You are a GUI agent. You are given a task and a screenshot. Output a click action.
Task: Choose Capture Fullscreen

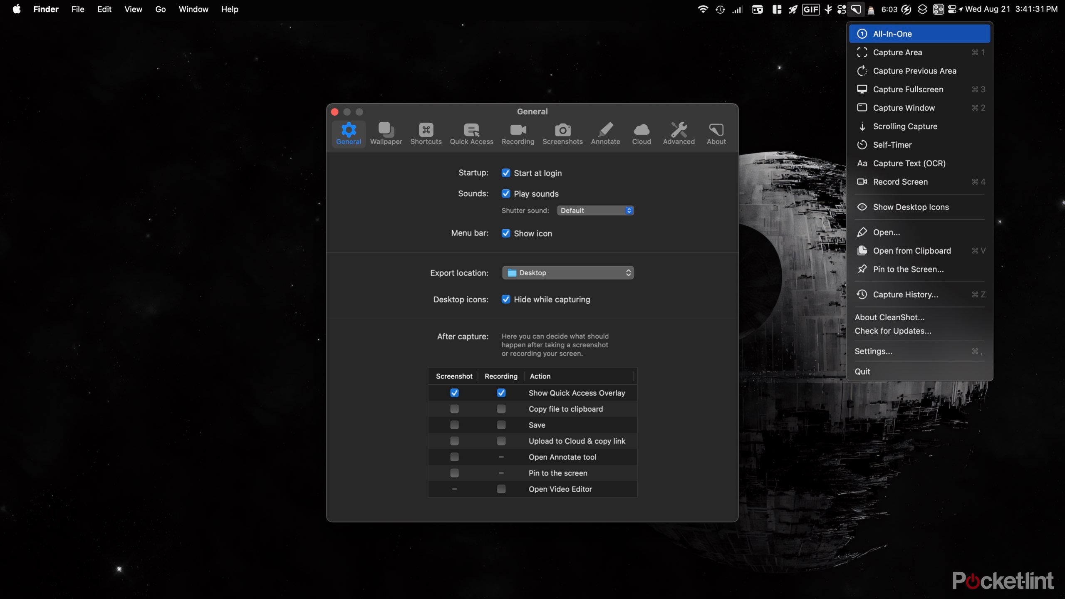pos(919,89)
